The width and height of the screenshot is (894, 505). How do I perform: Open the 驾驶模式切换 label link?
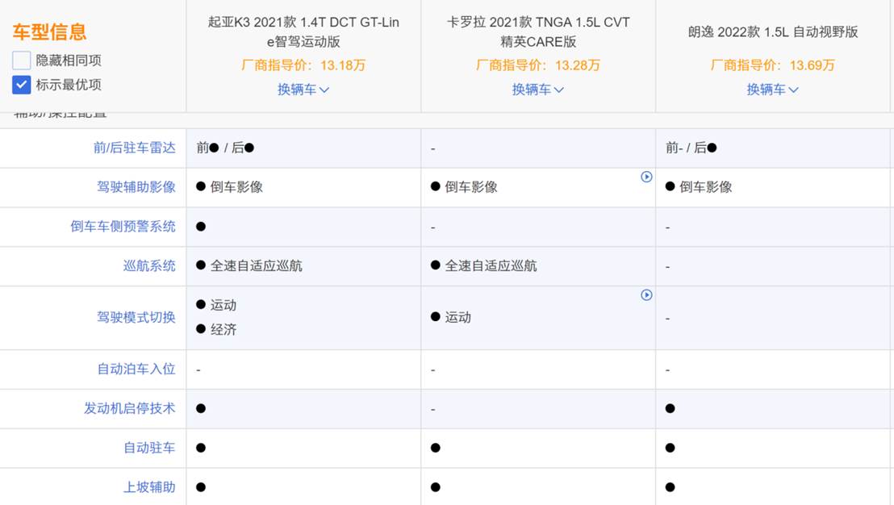(x=136, y=318)
